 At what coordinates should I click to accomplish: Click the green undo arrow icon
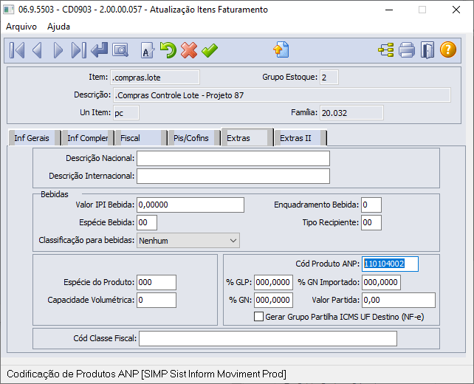click(168, 50)
